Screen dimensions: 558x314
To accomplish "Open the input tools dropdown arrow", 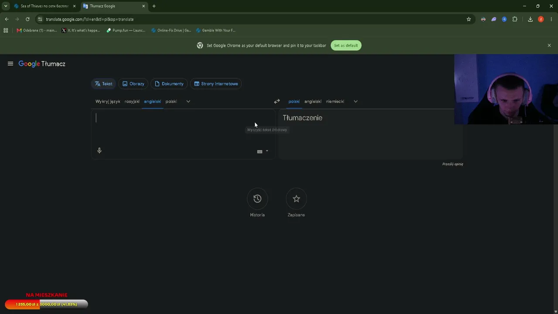I will [267, 151].
